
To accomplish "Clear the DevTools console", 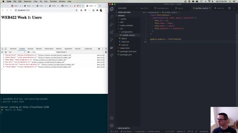I will pos(6,52).
